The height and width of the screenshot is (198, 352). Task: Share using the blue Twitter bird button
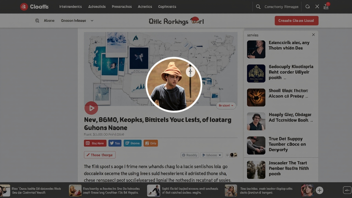(115, 143)
